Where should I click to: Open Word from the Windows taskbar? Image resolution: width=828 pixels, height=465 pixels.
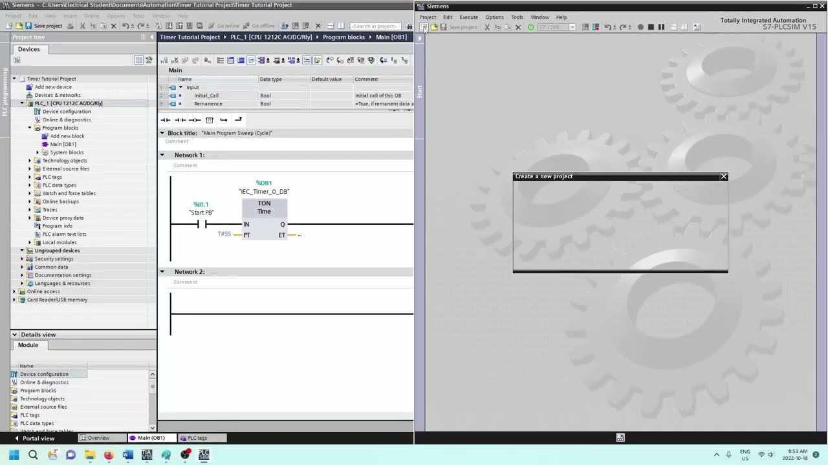[127, 455]
